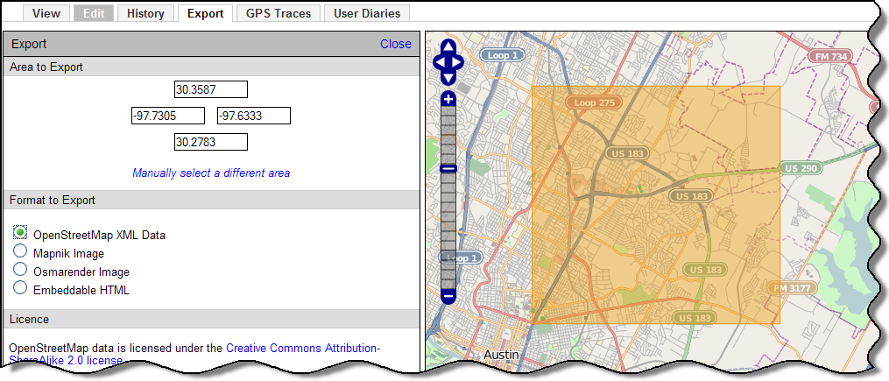
Task: Open the GPS Traces tab
Action: (x=279, y=14)
